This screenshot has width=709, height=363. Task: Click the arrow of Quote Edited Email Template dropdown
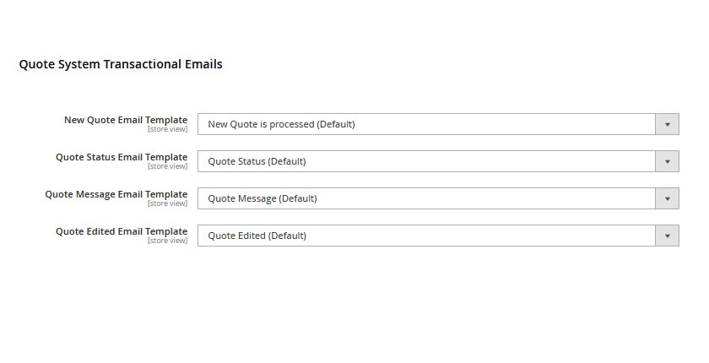click(x=667, y=236)
